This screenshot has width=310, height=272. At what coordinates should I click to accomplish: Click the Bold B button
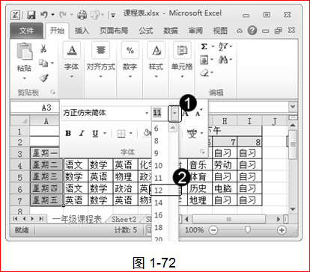tap(68, 133)
